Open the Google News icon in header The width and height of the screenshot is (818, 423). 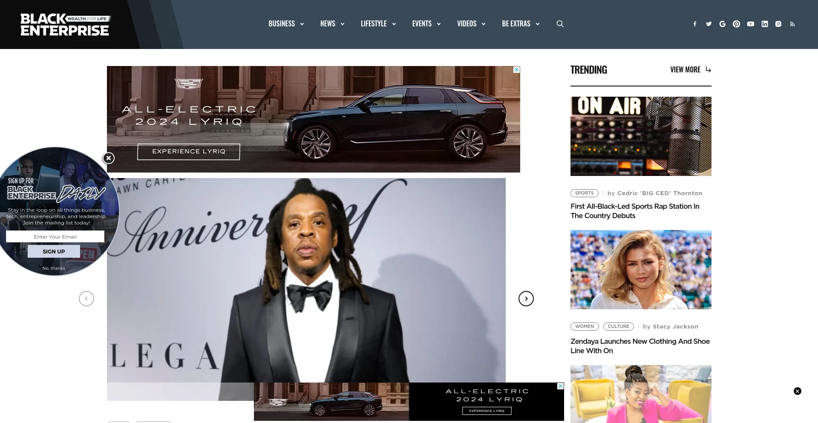point(723,24)
